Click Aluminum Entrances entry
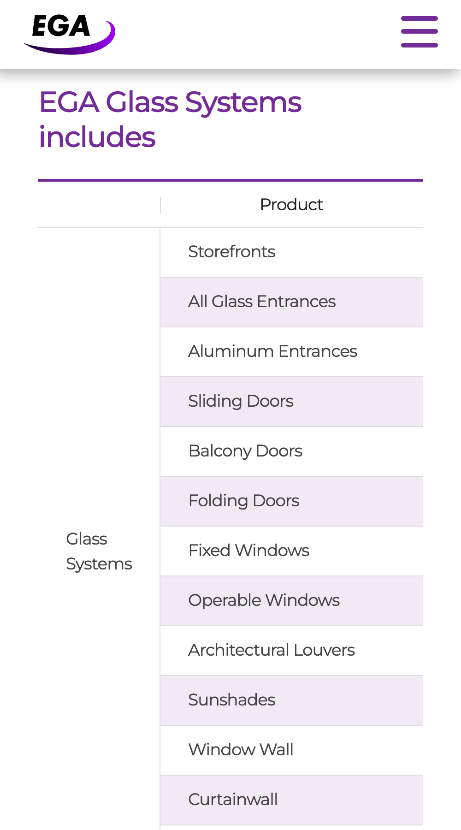 291,352
